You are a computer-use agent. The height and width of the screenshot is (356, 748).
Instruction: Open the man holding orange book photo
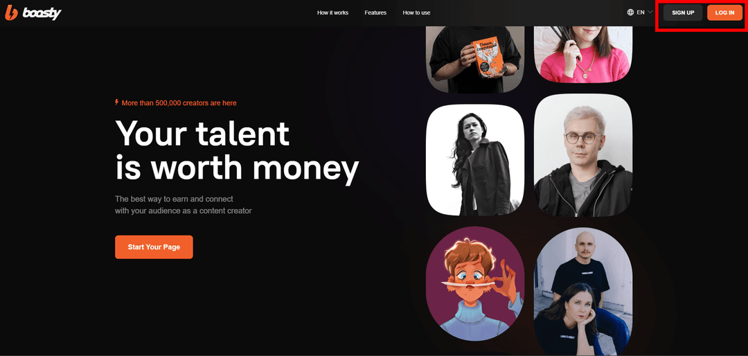[475, 59]
